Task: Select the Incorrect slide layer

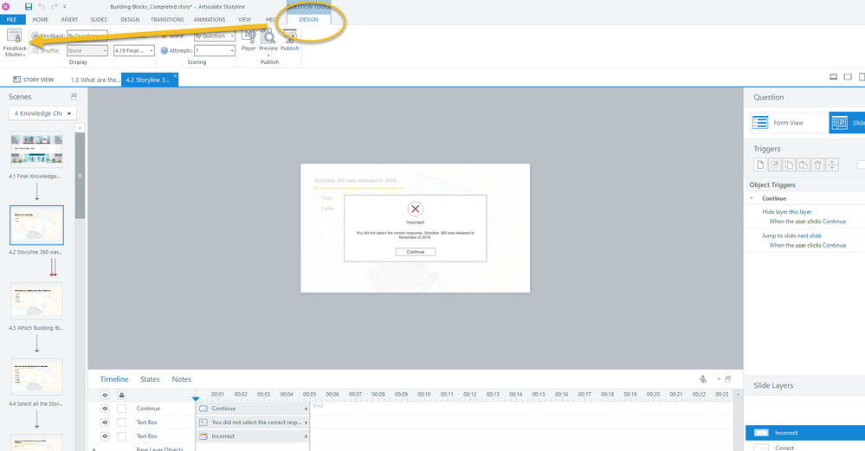Action: coord(805,433)
